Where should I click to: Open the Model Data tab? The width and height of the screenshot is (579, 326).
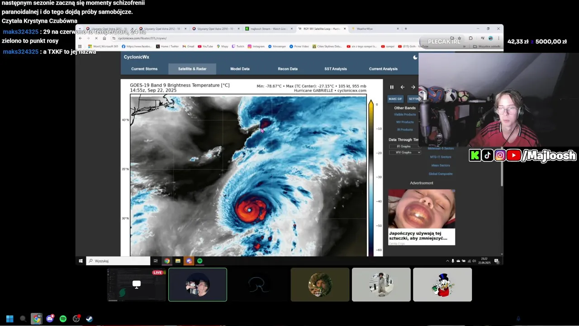click(240, 69)
